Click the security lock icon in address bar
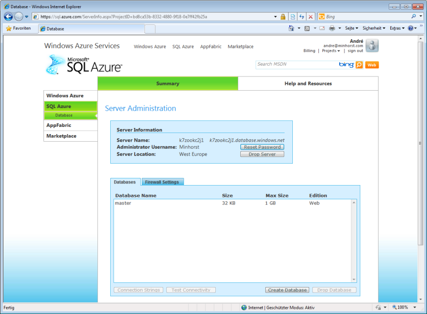 coord(283,17)
